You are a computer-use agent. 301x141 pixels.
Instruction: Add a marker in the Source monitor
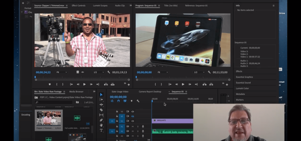50,84
